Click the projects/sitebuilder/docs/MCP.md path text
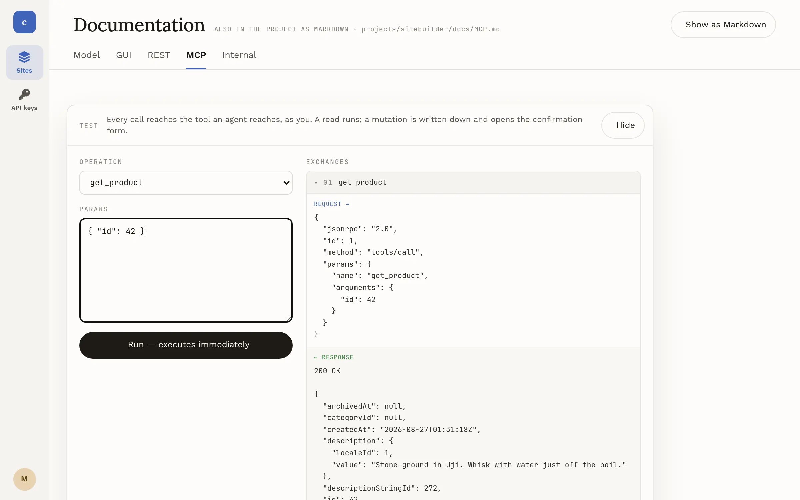Viewport: 800px width, 500px height. coord(431,29)
